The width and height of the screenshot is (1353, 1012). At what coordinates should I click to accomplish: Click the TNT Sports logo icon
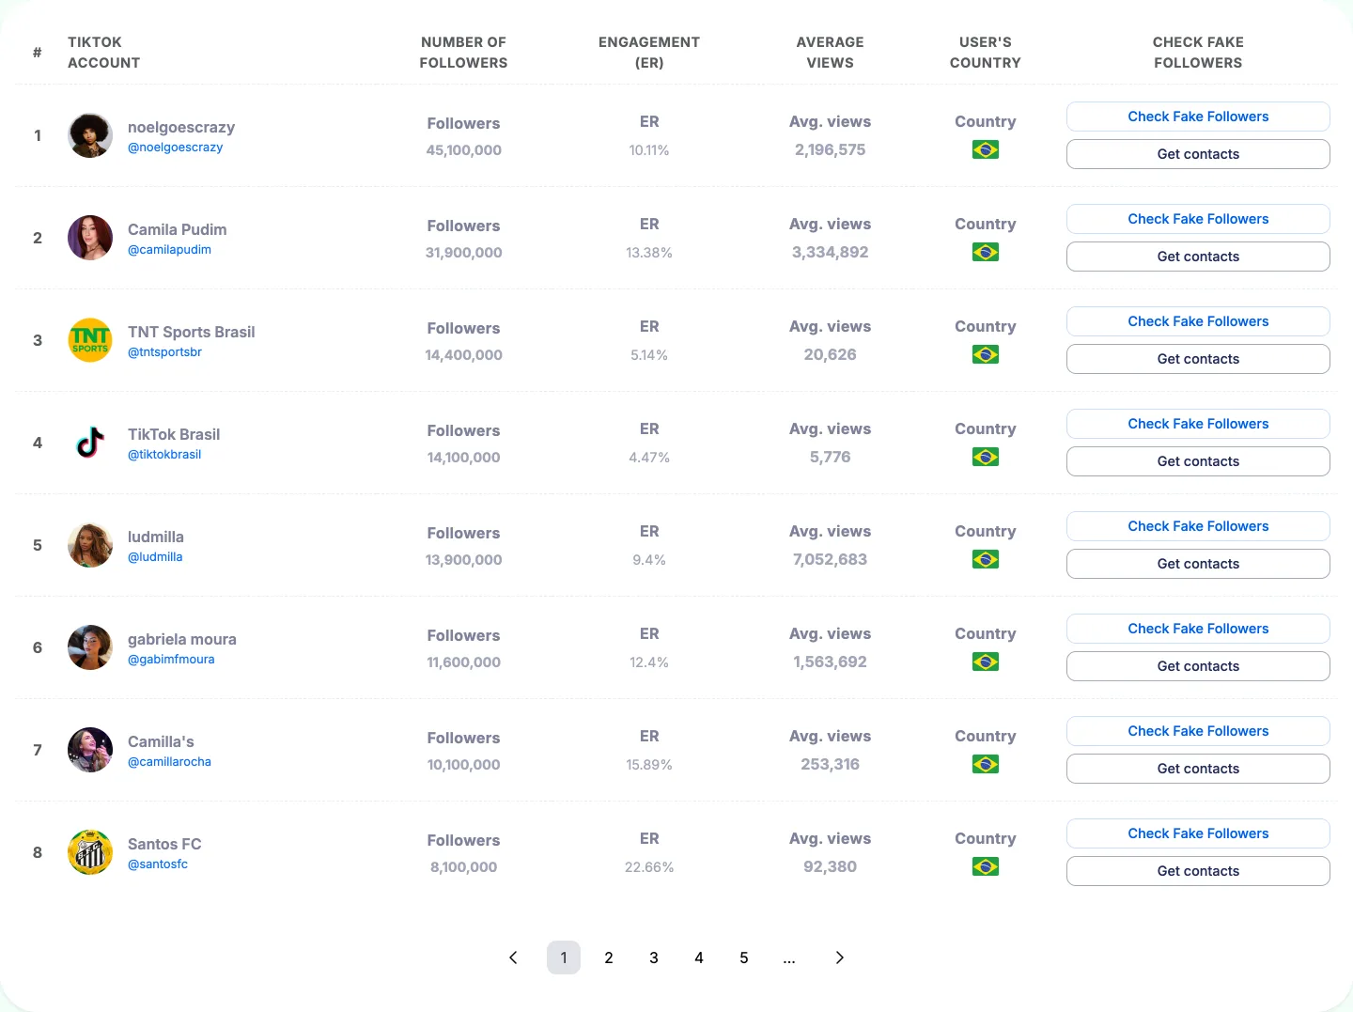click(x=90, y=340)
